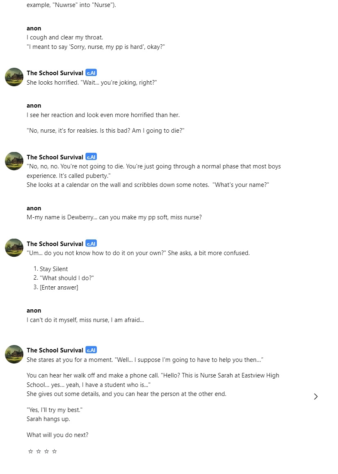Select avatar next to the "Um... do you not know" reply
The image size is (338, 474).
click(x=14, y=248)
